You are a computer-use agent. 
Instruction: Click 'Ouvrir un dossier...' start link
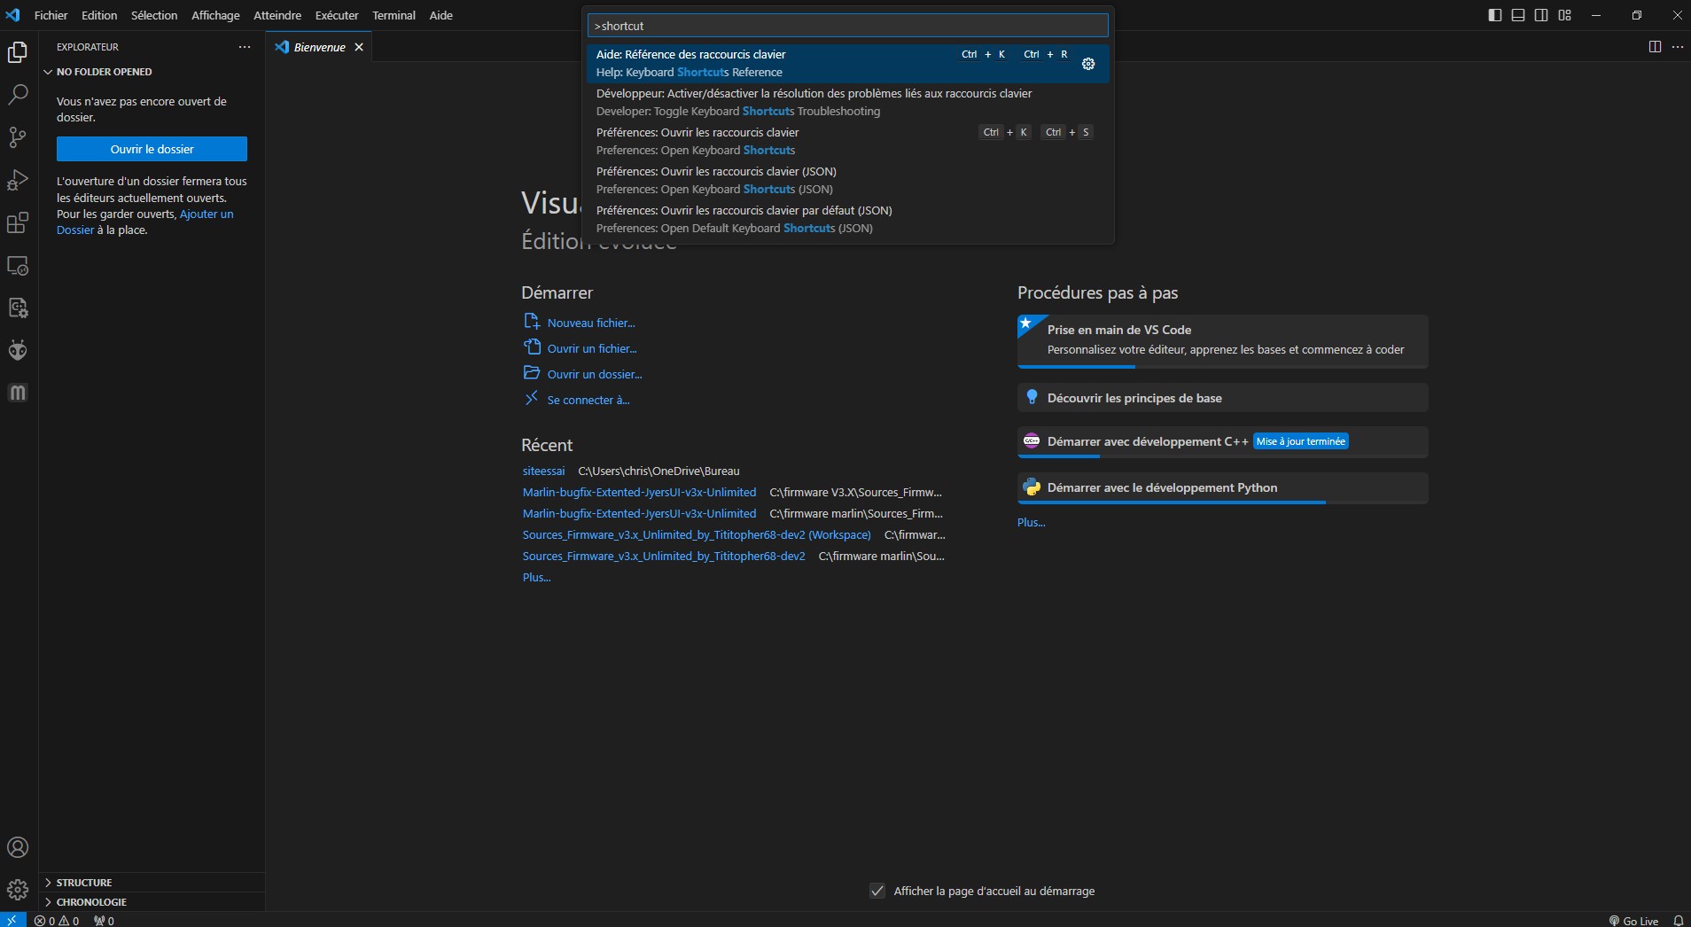coord(595,374)
